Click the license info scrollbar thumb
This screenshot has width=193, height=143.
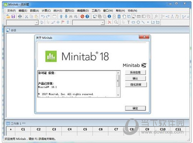tap(118, 81)
